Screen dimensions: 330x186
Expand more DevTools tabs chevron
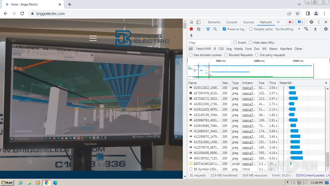point(278,22)
